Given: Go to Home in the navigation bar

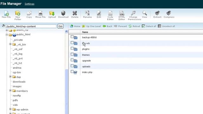Looking at the screenshot, I should (x=75, y=26).
